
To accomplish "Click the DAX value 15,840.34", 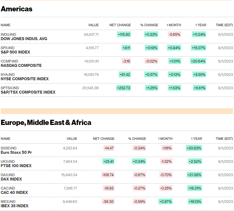I will [x=69, y=175].
